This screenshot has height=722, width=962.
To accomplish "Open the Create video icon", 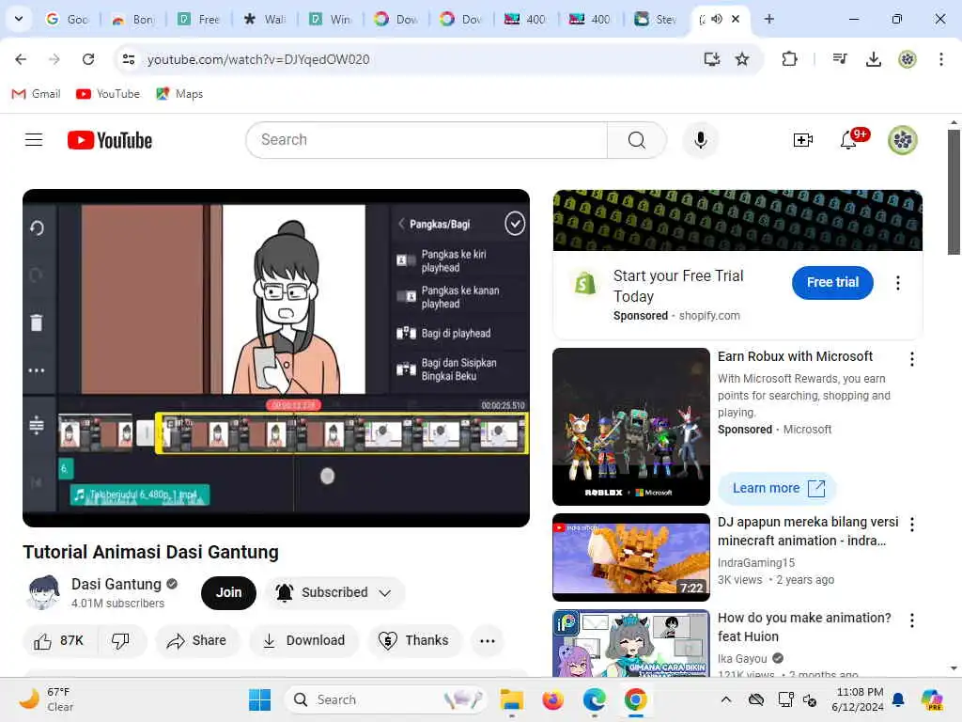I will (802, 140).
